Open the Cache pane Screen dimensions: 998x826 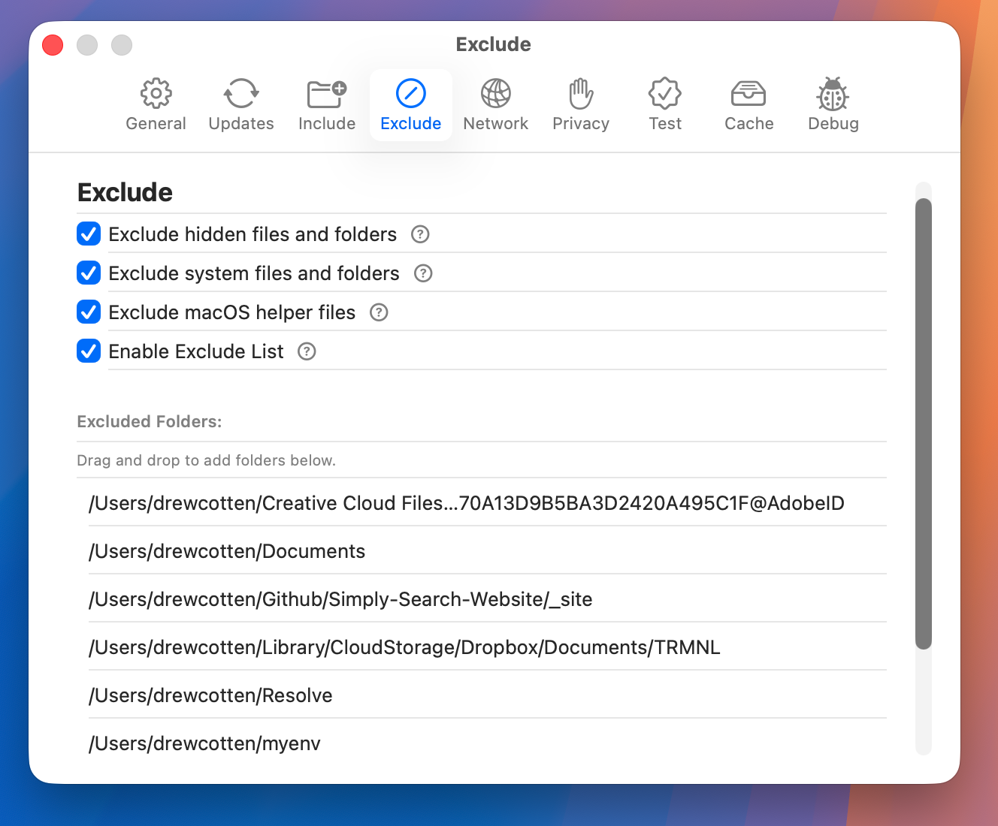pos(748,104)
